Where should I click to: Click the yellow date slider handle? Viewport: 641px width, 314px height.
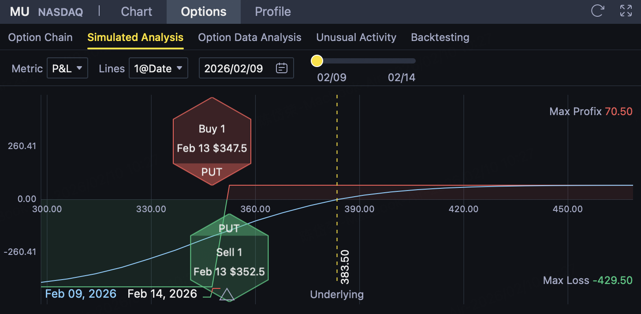(317, 61)
